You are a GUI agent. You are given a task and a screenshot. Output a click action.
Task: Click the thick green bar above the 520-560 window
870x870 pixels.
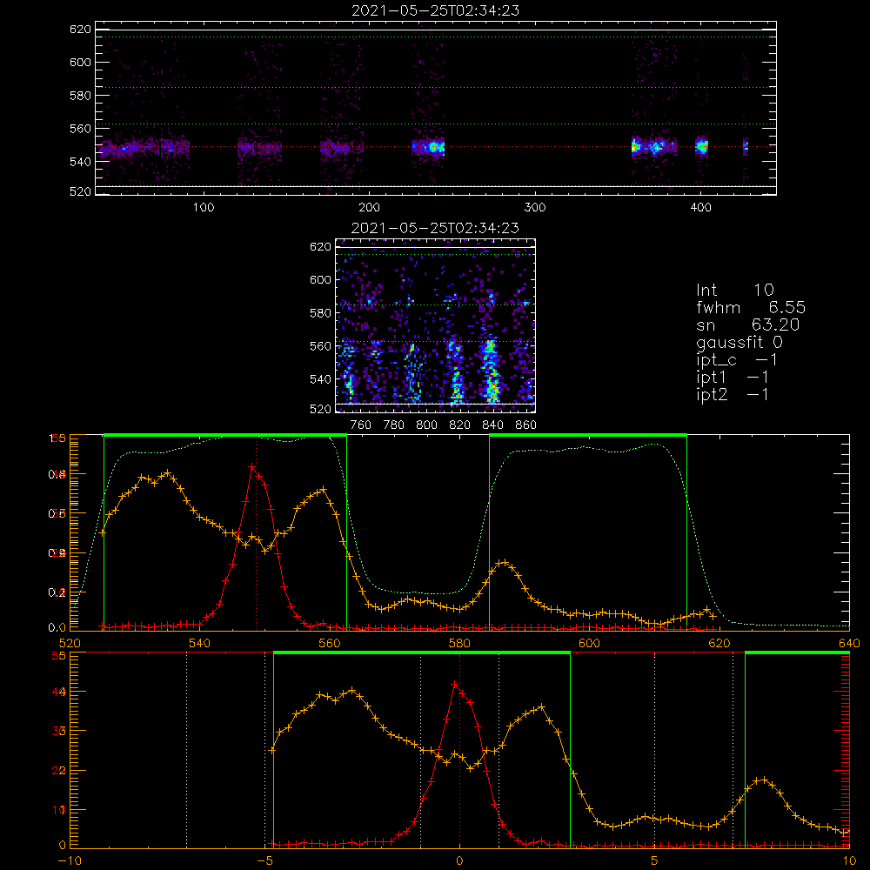[x=225, y=435]
